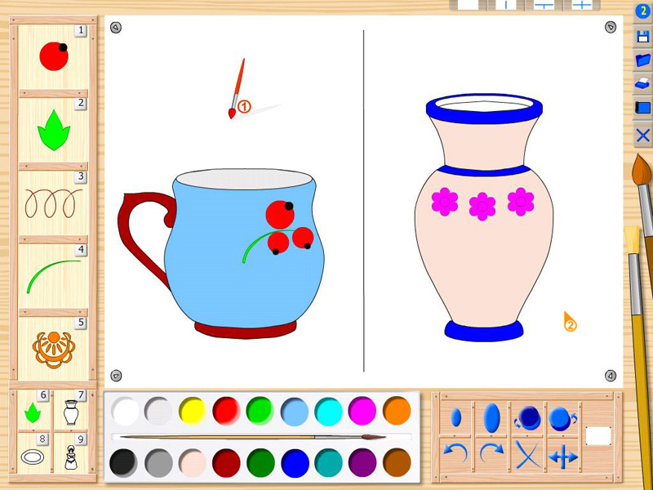653x490 pixels.
Task: Click the undo curved left arrow
Action: (x=455, y=455)
